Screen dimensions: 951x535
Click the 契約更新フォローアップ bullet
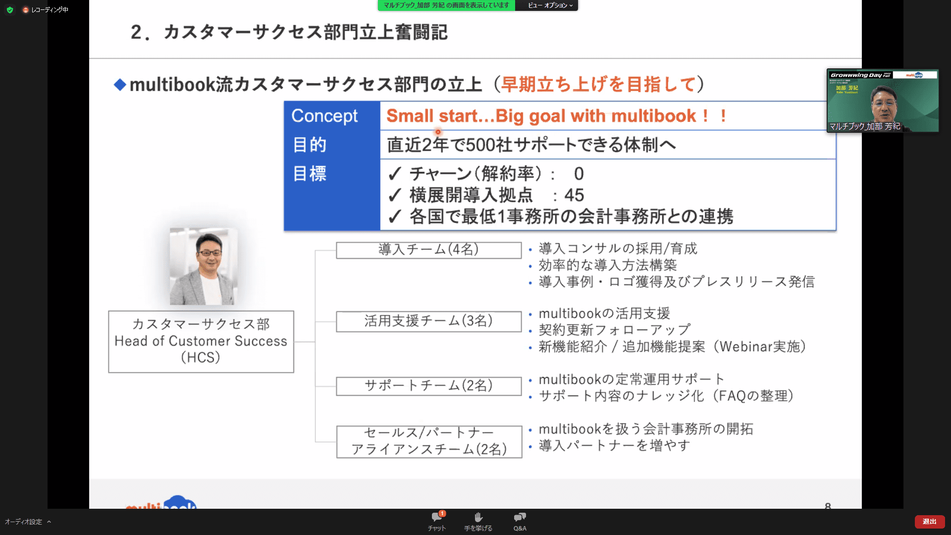coord(615,330)
